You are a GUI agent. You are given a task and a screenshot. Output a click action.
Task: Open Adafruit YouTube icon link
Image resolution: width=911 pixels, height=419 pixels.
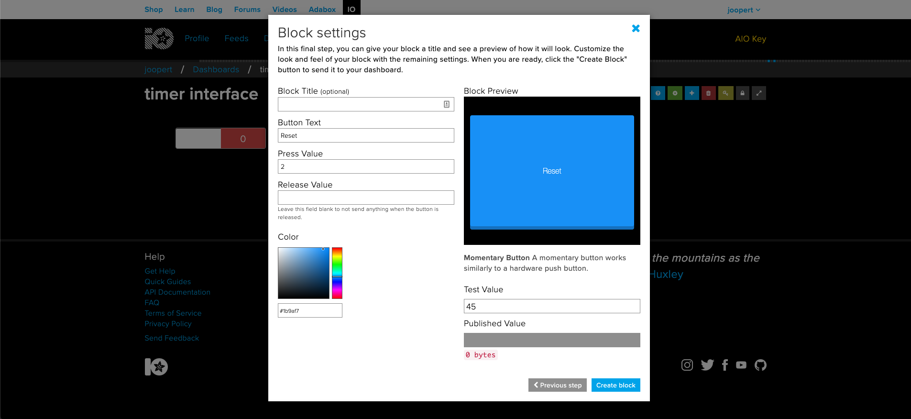click(x=741, y=365)
